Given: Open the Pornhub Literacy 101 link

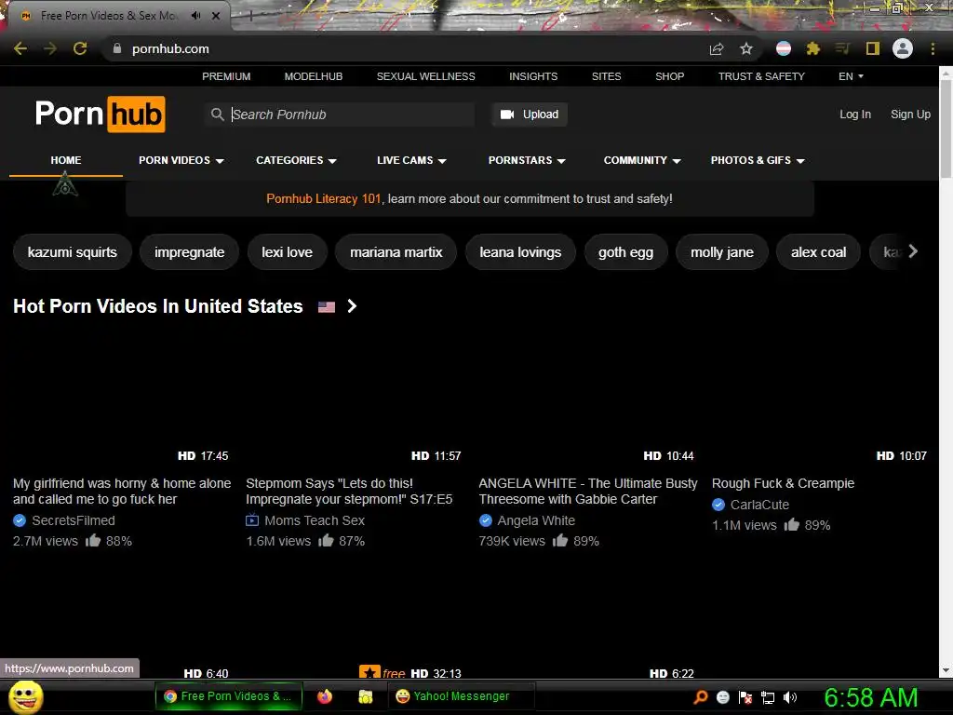Looking at the screenshot, I should 323,199.
